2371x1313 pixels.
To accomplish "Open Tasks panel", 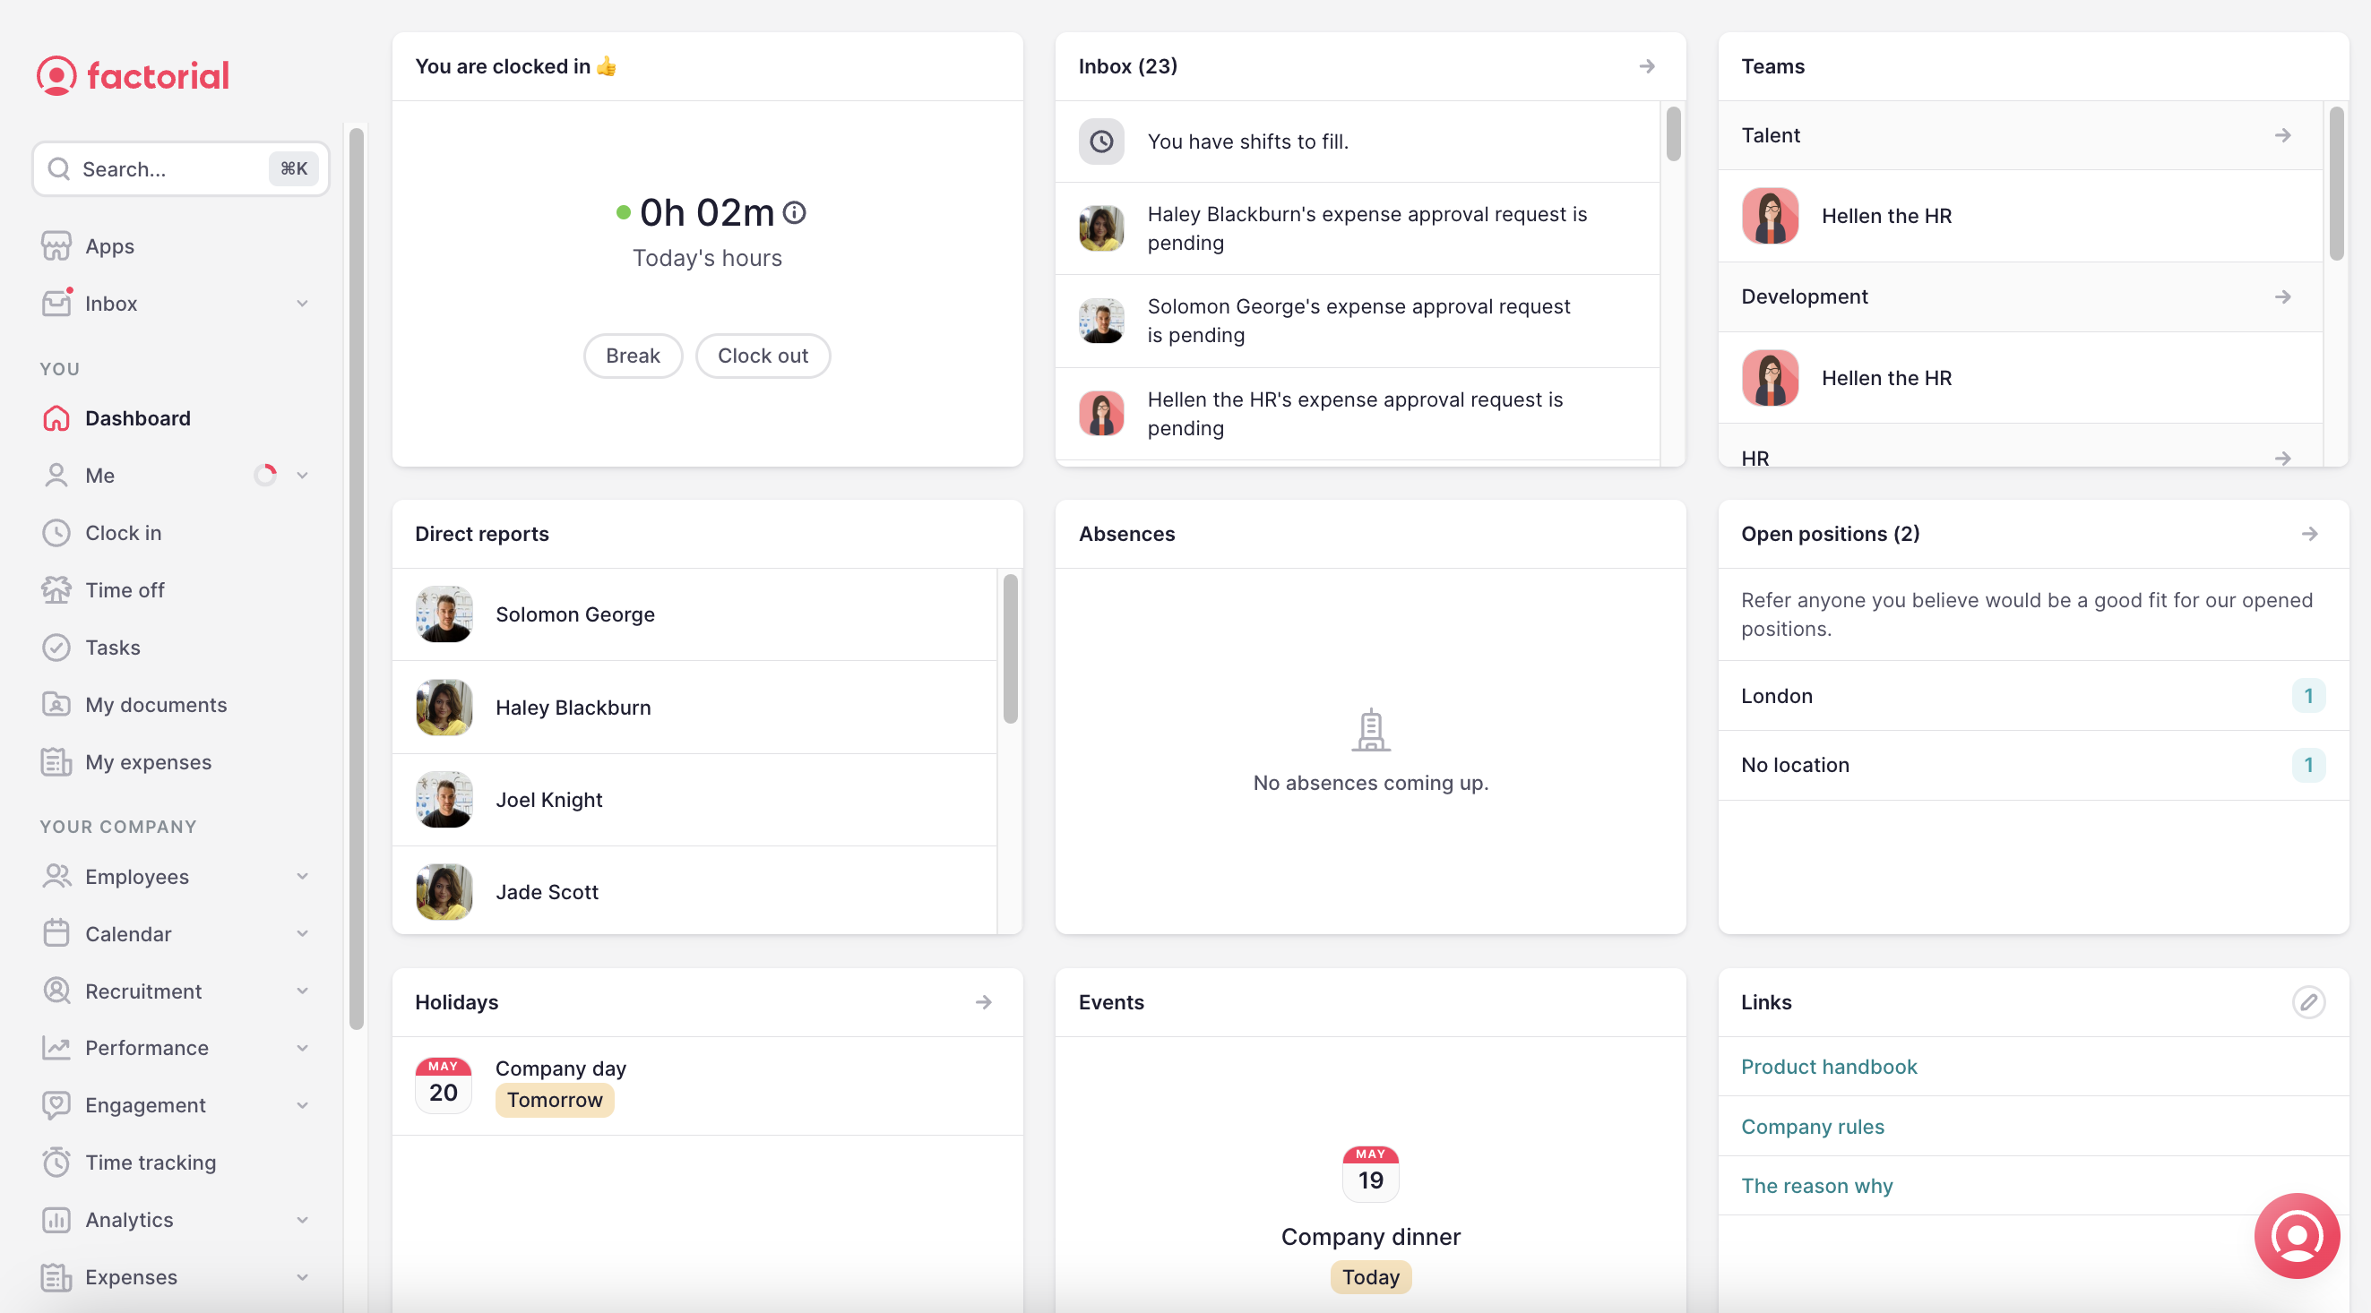I will coord(112,647).
